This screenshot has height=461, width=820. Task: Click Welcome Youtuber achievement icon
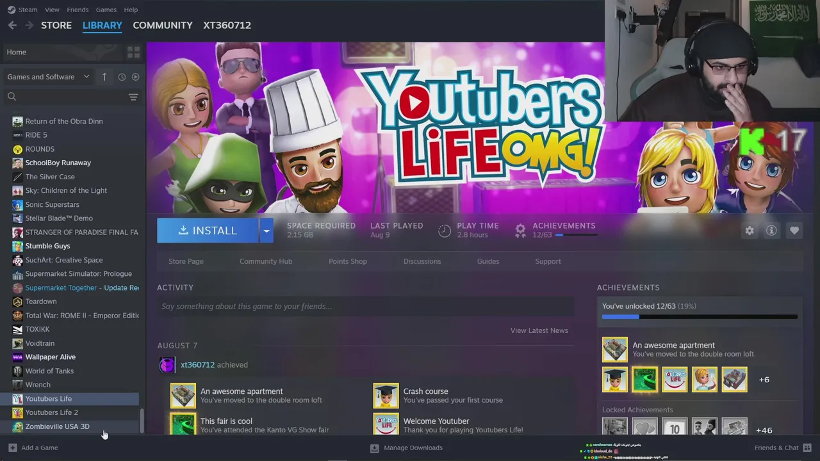tap(386, 424)
